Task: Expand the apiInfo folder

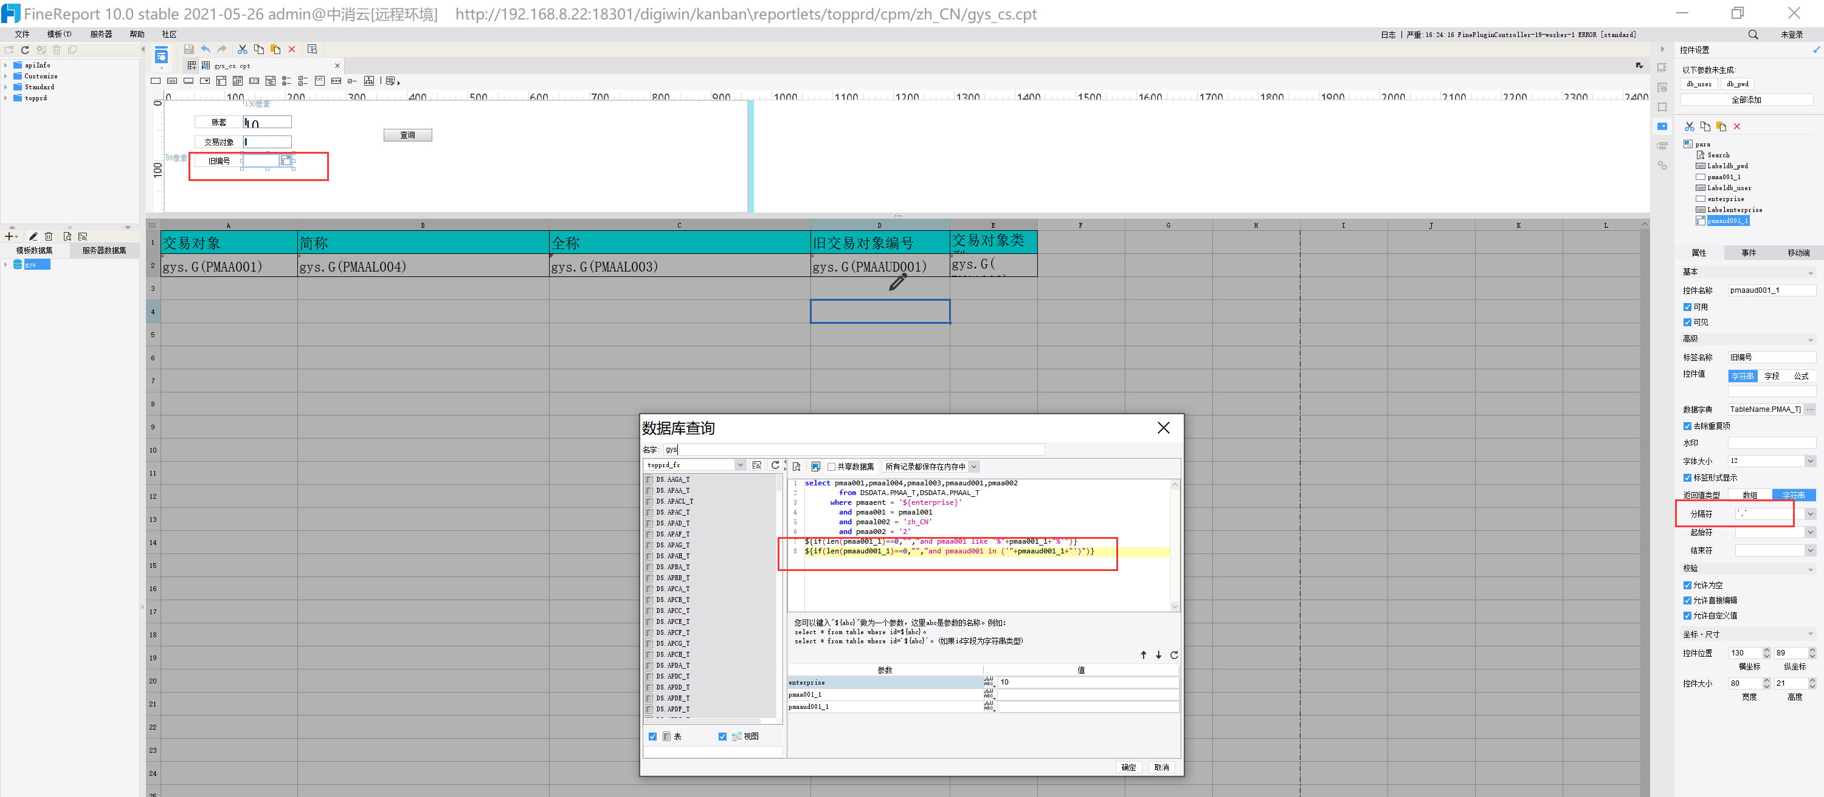Action: click(x=6, y=65)
